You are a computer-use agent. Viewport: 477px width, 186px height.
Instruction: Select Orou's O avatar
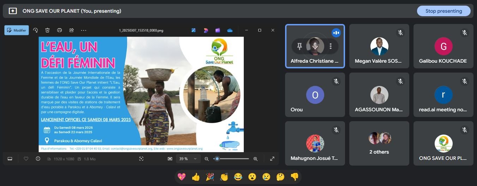tap(315, 95)
